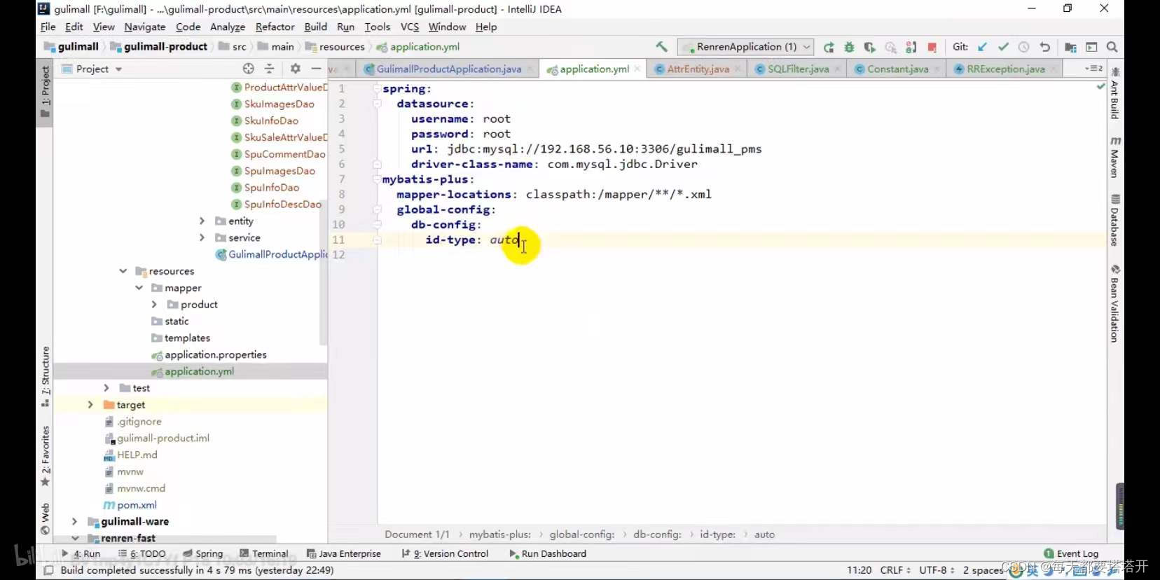Screen dimensions: 1160x580
Task: Switch to SQLFilter.java tab
Action: pos(798,69)
